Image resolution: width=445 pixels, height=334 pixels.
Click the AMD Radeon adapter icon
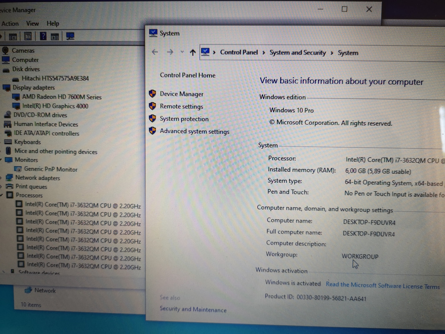coord(16,97)
